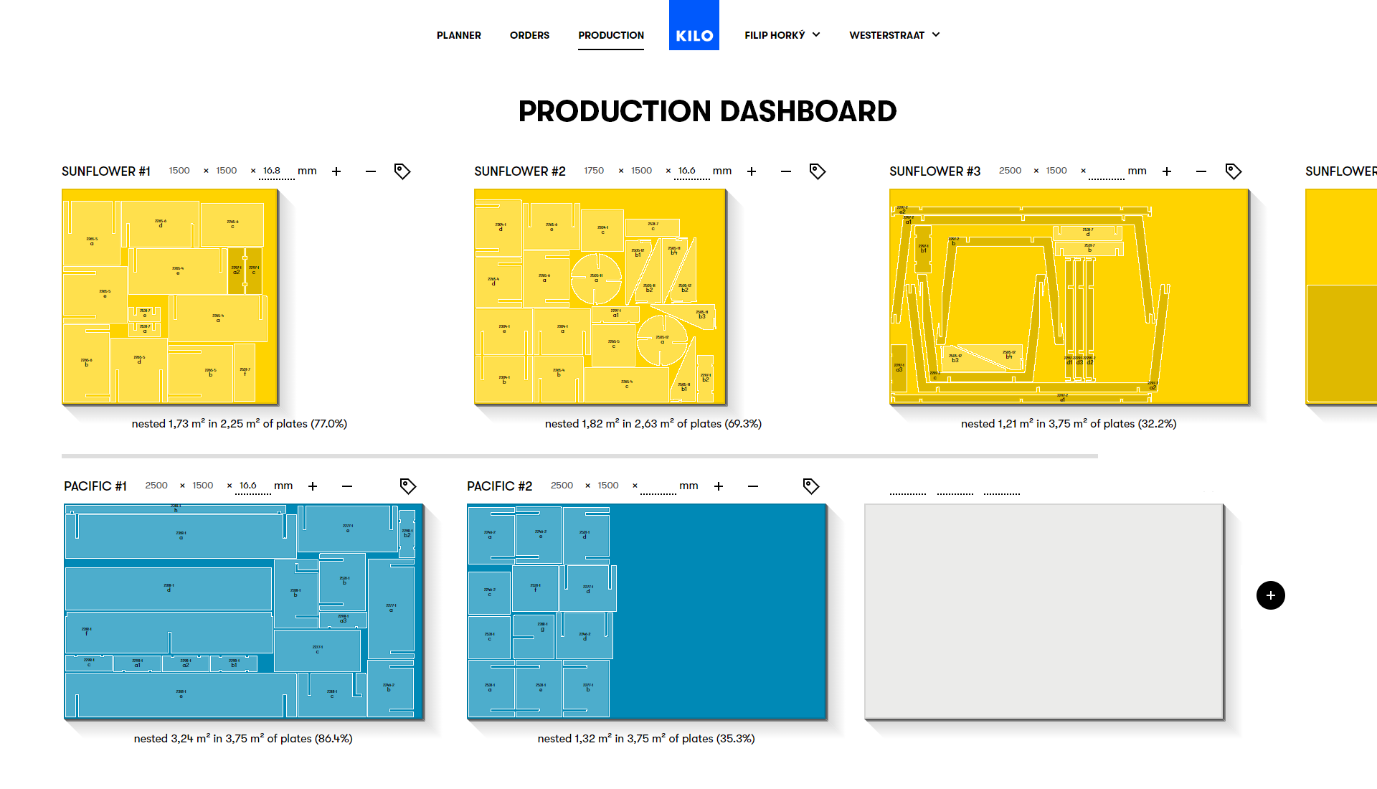1377x789 pixels.
Task: Click empty thickness field for Pacific #2
Action: click(x=658, y=486)
